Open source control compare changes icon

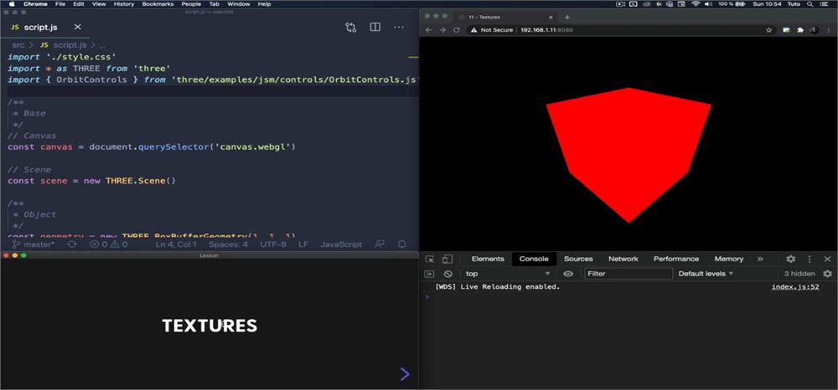pyautogui.click(x=350, y=28)
